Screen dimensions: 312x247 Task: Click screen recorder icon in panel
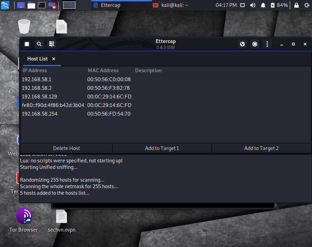tap(52, 5)
